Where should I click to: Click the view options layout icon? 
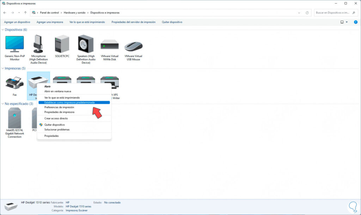point(342,22)
